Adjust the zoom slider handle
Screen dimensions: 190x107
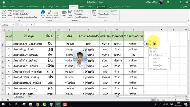tap(176, 100)
